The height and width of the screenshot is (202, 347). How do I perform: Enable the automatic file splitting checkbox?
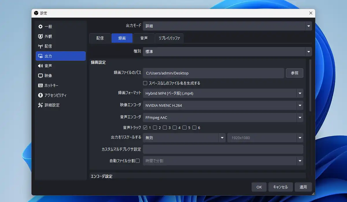click(138, 161)
